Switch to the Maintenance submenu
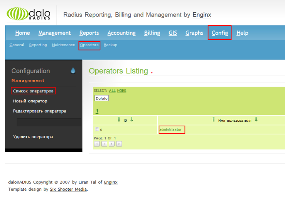This screenshot has width=285, height=203. (x=63, y=45)
